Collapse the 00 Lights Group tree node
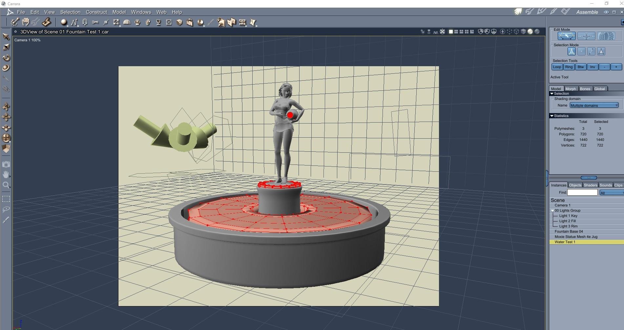This screenshot has height=330, width=624. coord(552,210)
